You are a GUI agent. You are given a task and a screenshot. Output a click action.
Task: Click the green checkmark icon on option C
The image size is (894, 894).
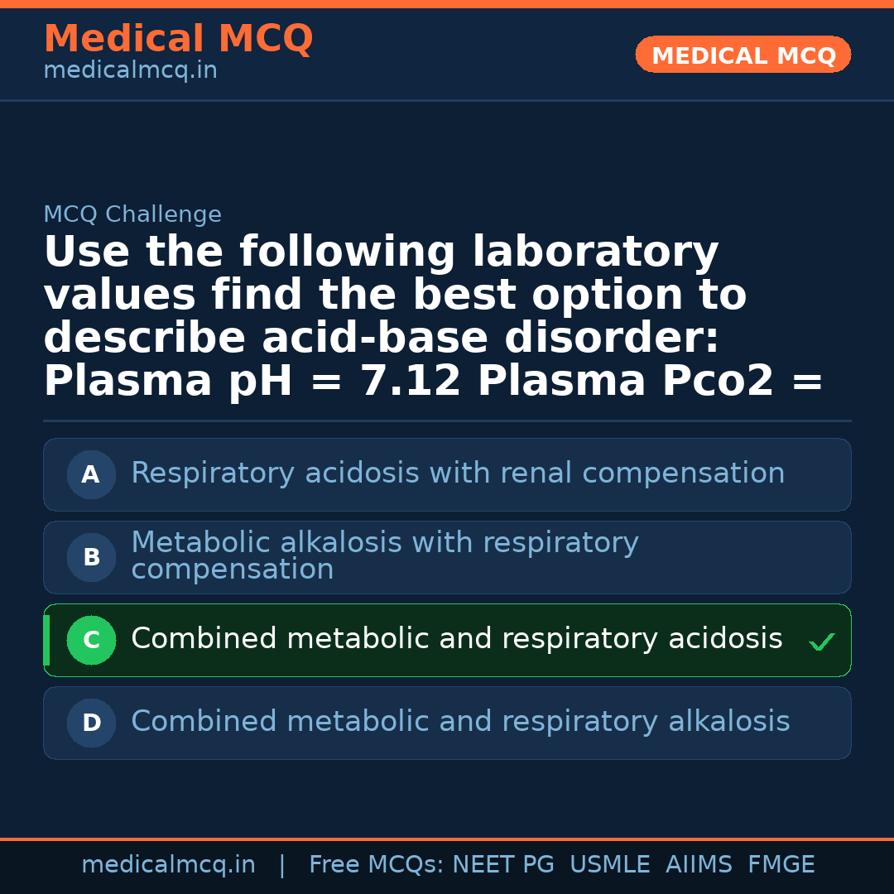[x=821, y=642]
